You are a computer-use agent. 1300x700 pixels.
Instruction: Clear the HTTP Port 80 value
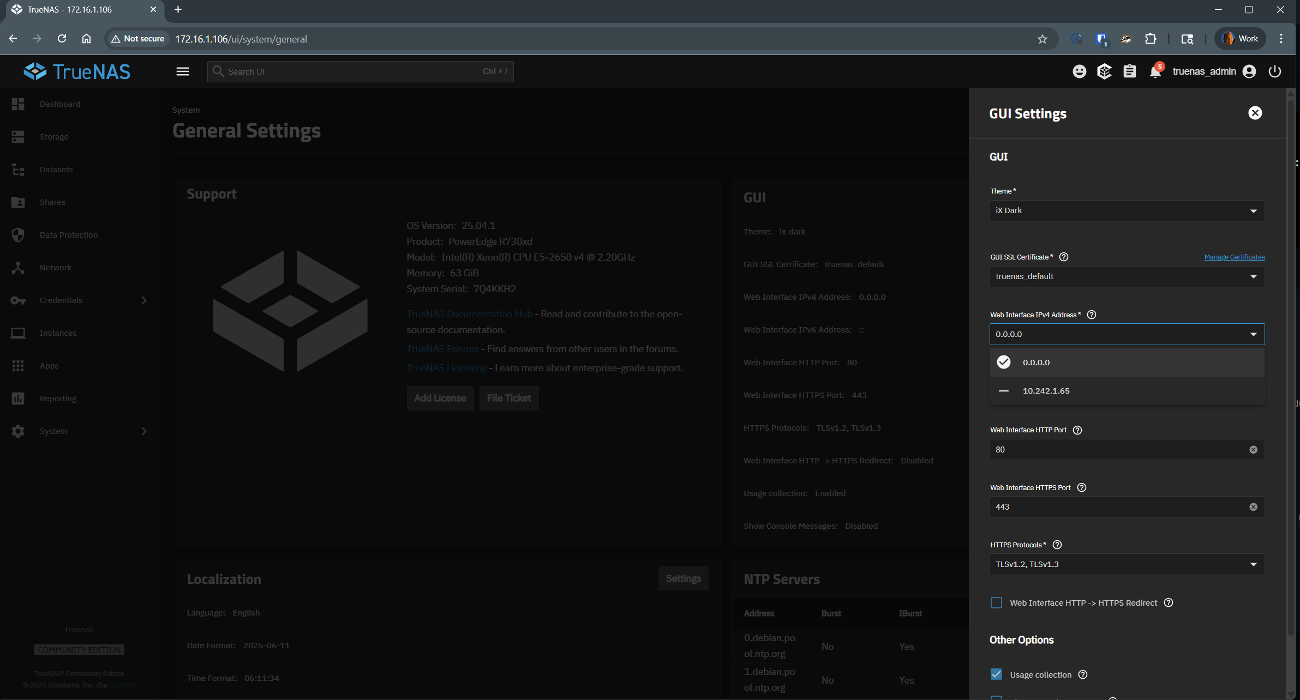point(1254,450)
